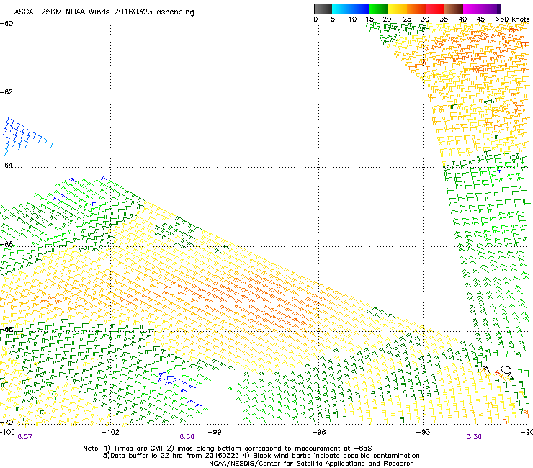Pick the red 30–35 knots color segment
Viewport: 533px width, 468px height.
point(435,9)
